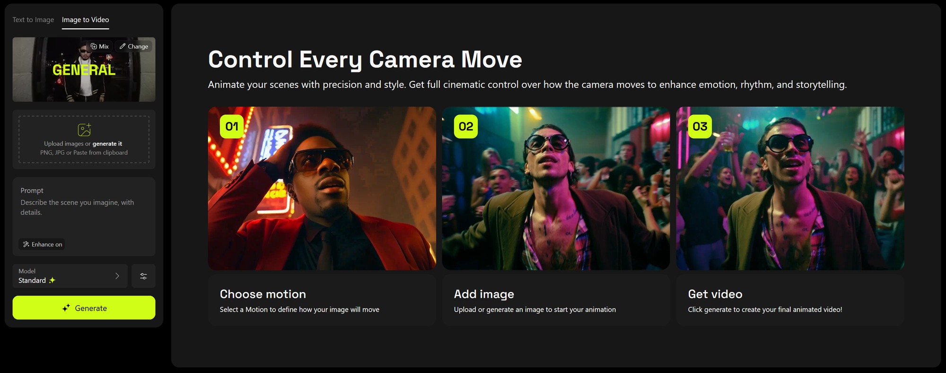This screenshot has height=373, width=946.
Task: Click the 01 step badge
Action: point(232,126)
